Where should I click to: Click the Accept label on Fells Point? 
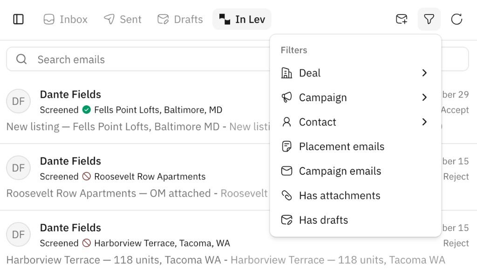[x=455, y=110]
